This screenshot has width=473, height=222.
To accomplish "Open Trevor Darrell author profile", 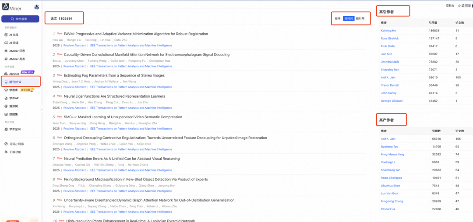I will (389, 85).
